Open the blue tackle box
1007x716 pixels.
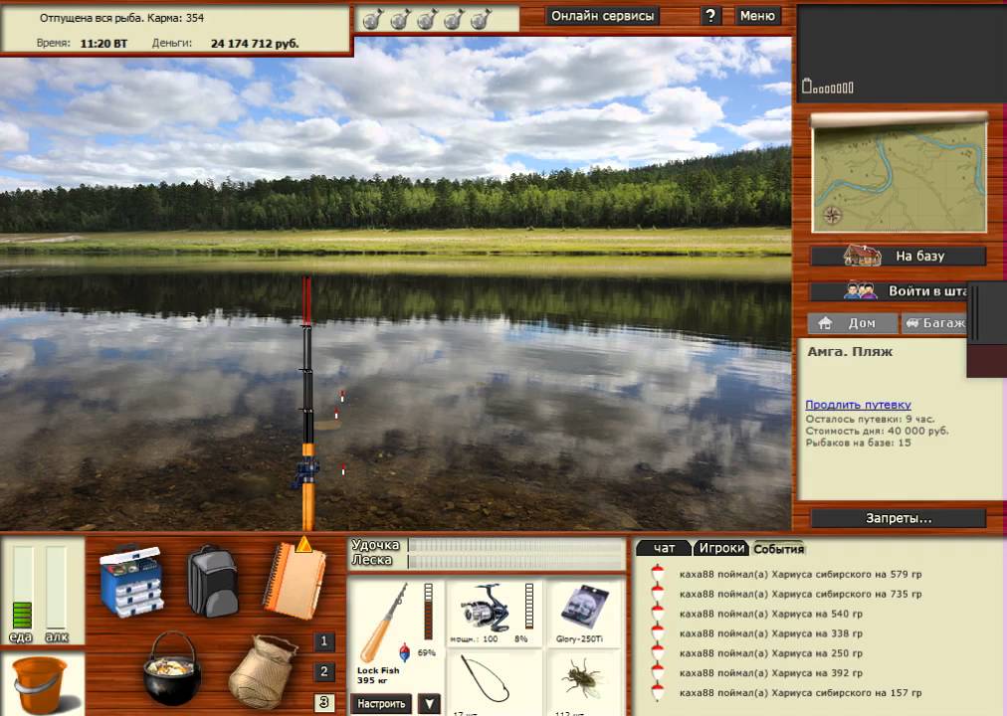coord(131,580)
